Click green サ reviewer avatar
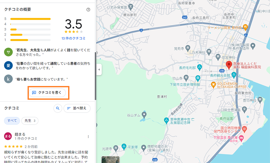The height and width of the screenshot is (163, 270). pyautogui.click(x=8, y=52)
